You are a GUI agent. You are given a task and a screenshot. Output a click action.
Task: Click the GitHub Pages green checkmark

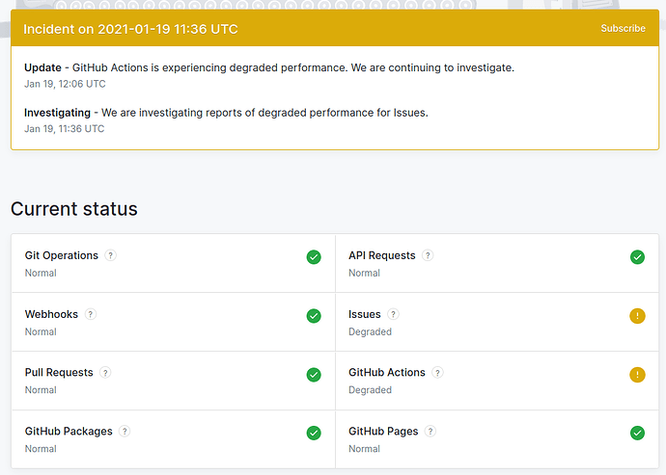pyautogui.click(x=637, y=434)
